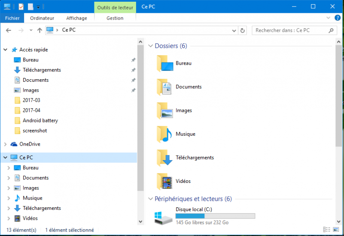Select OneDrive in the navigation pane
Viewport: 344px width, 236px height.
click(x=30, y=144)
